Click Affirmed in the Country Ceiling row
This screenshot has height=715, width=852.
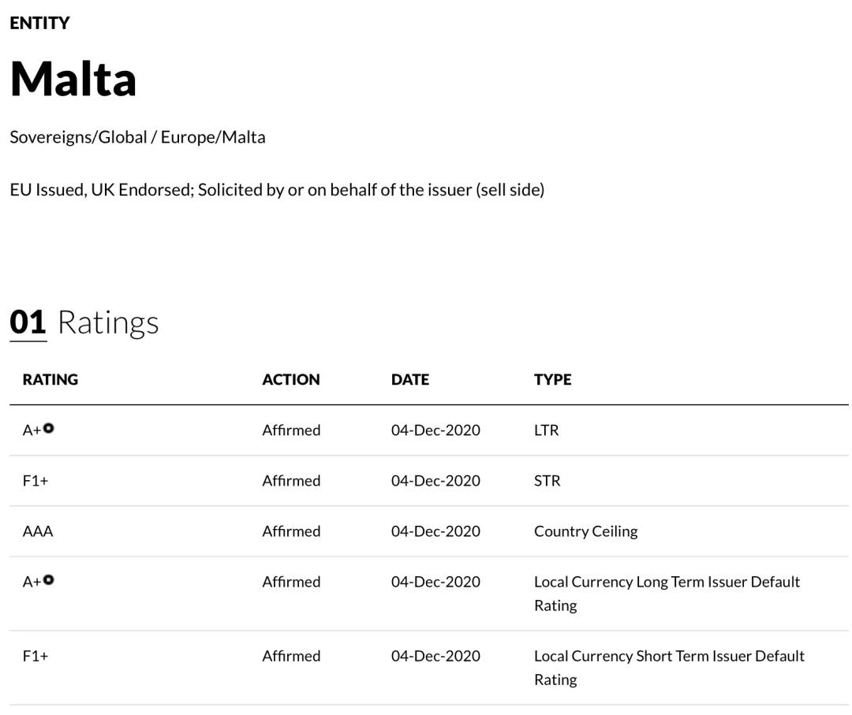291,531
